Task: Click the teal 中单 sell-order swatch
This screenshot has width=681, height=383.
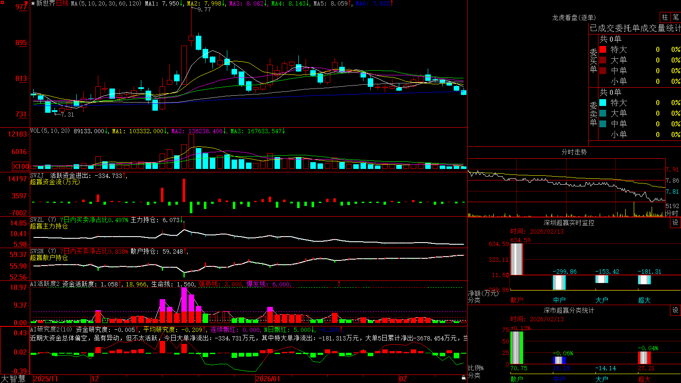Action: [603, 124]
